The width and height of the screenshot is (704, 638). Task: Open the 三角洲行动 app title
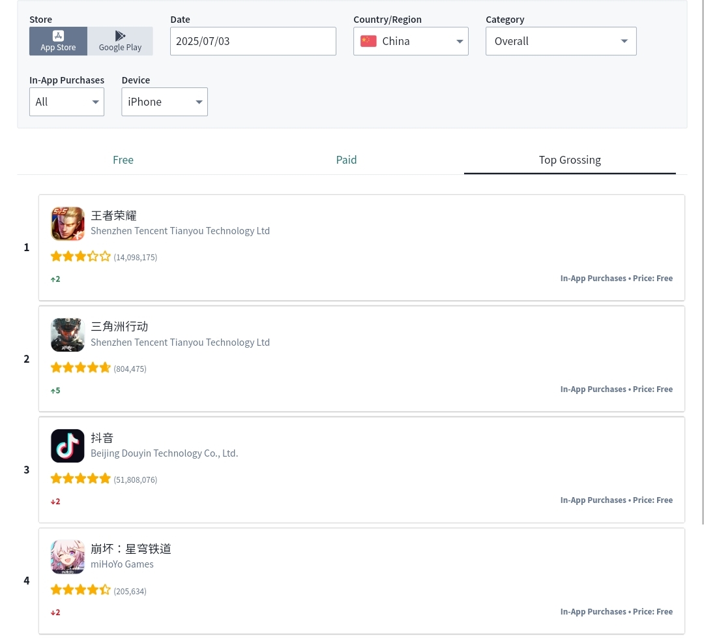tap(119, 327)
